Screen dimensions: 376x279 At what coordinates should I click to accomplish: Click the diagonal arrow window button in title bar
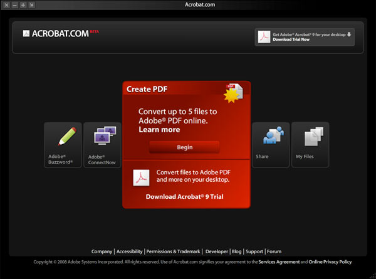click(x=31, y=5)
